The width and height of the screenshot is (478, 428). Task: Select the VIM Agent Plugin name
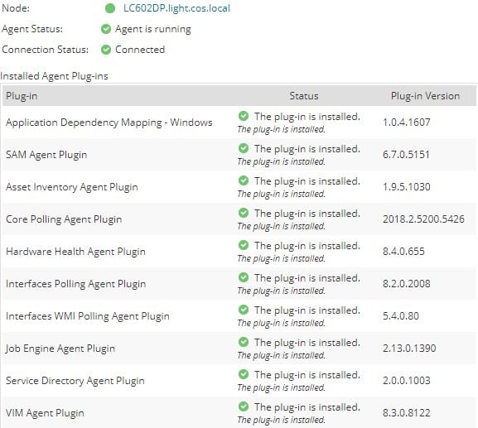click(45, 413)
